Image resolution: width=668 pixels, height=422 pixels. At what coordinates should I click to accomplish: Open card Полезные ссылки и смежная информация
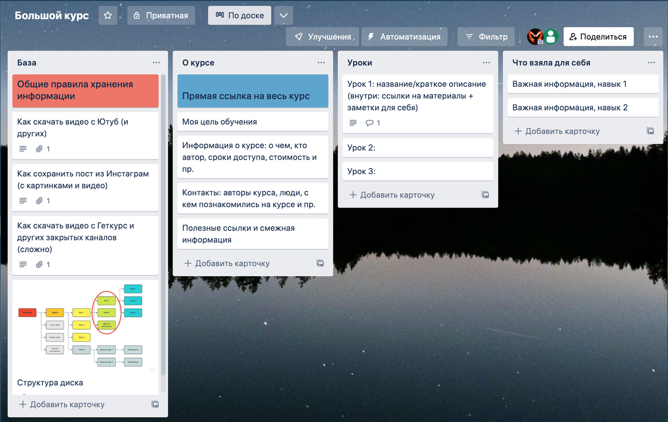(x=253, y=234)
